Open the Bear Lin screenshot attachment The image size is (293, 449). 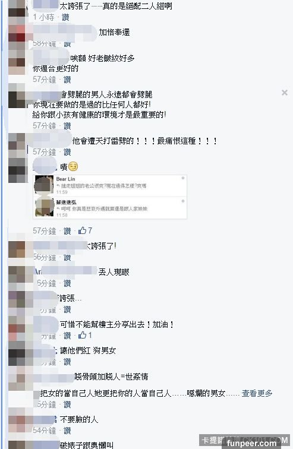coord(110,197)
